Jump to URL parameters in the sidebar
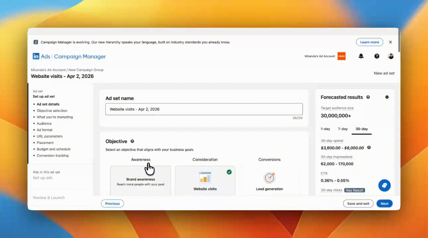Viewport: 428px width, 238px height. [50, 136]
